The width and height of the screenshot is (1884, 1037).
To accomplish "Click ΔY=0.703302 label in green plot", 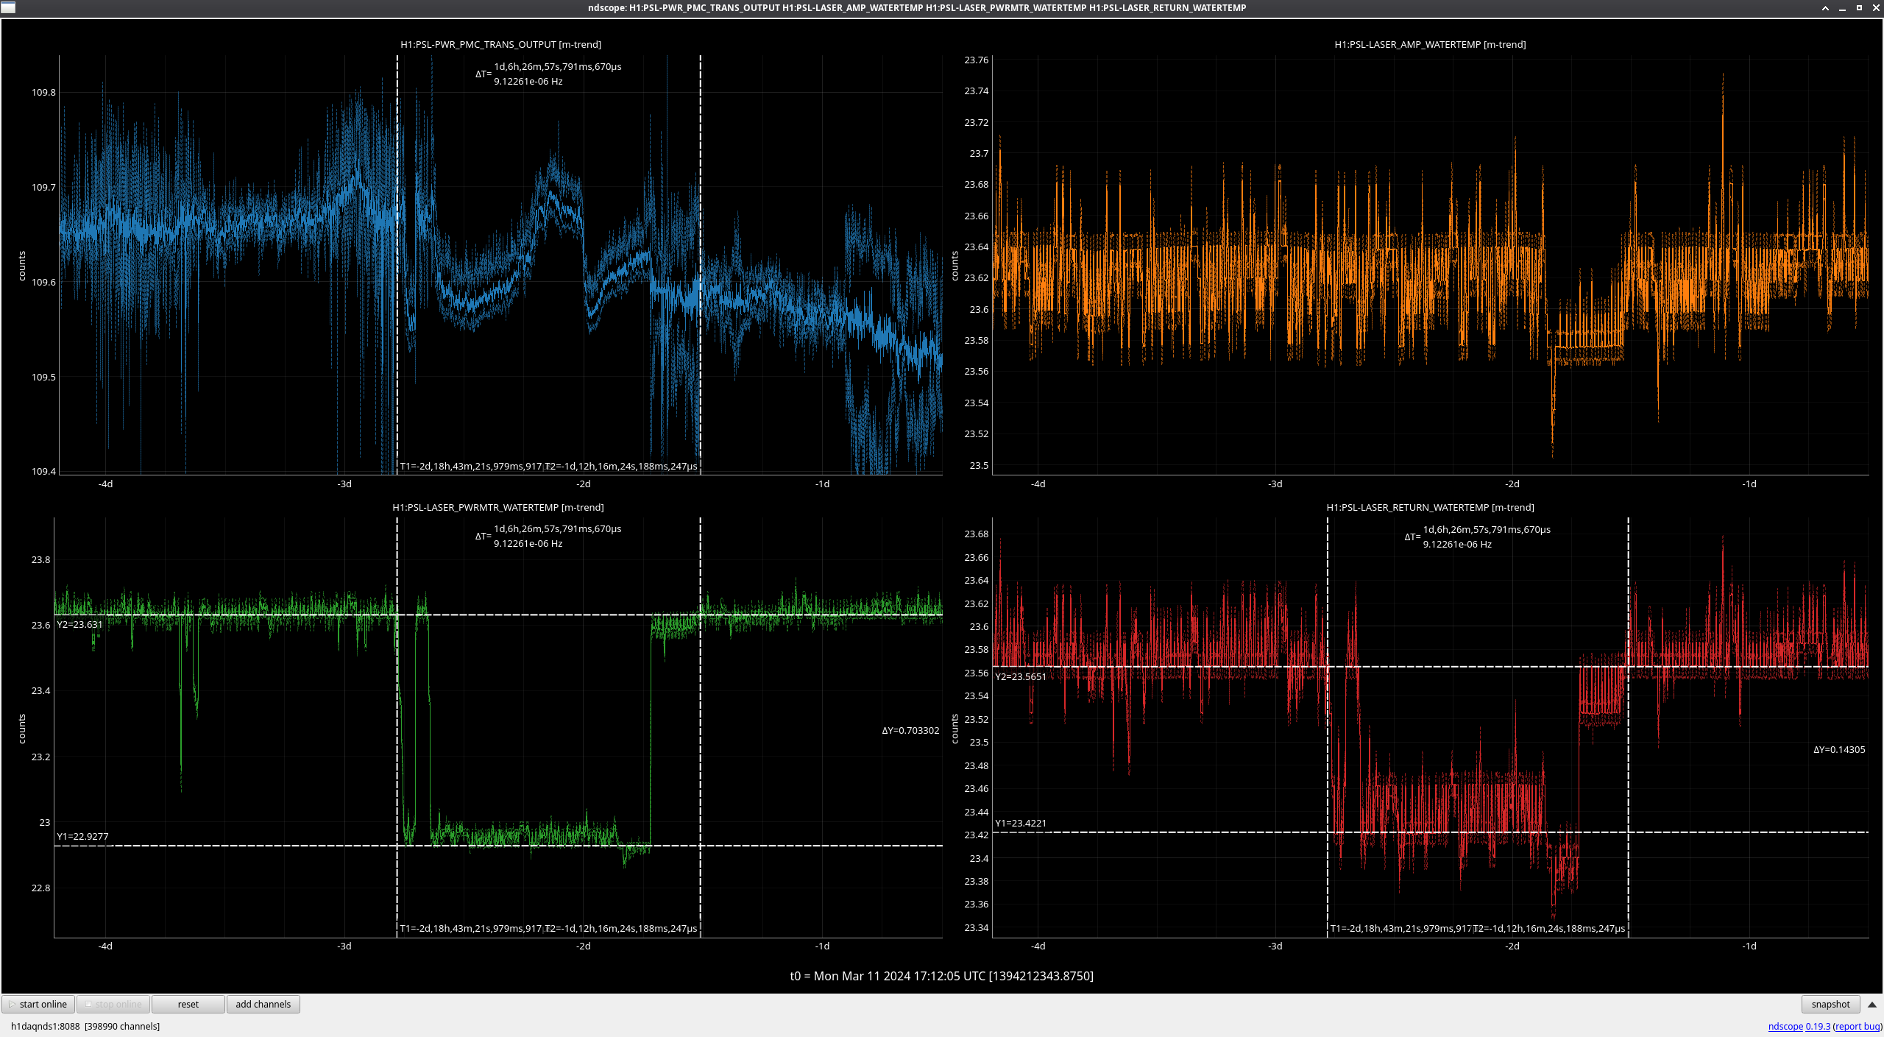I will point(910,730).
